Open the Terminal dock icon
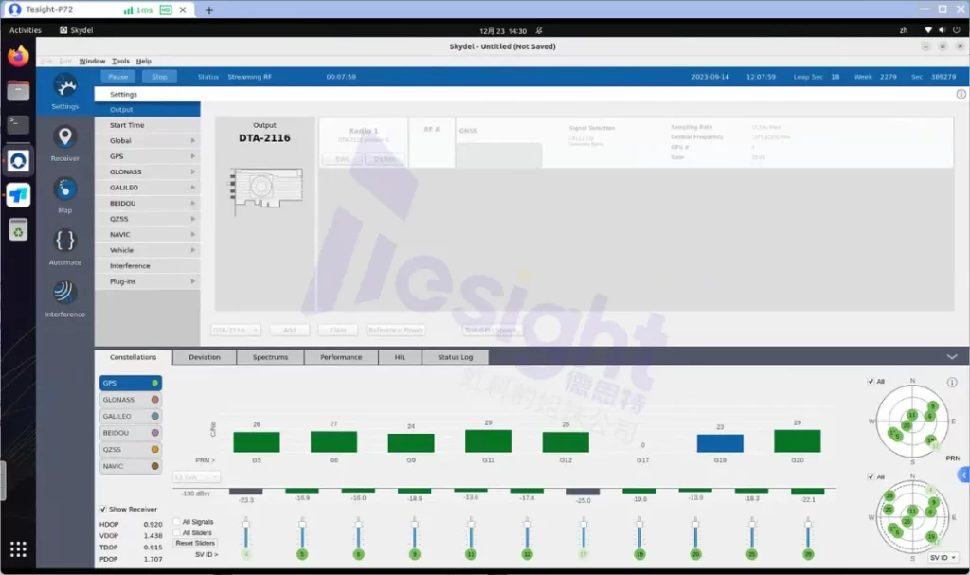This screenshot has width=970, height=575. point(18,124)
